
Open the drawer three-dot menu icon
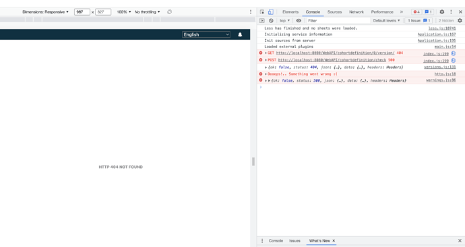pos(262,241)
